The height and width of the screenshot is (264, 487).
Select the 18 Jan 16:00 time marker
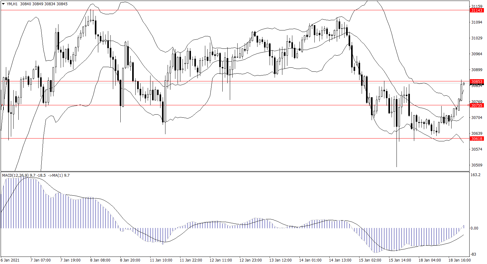point(459,260)
